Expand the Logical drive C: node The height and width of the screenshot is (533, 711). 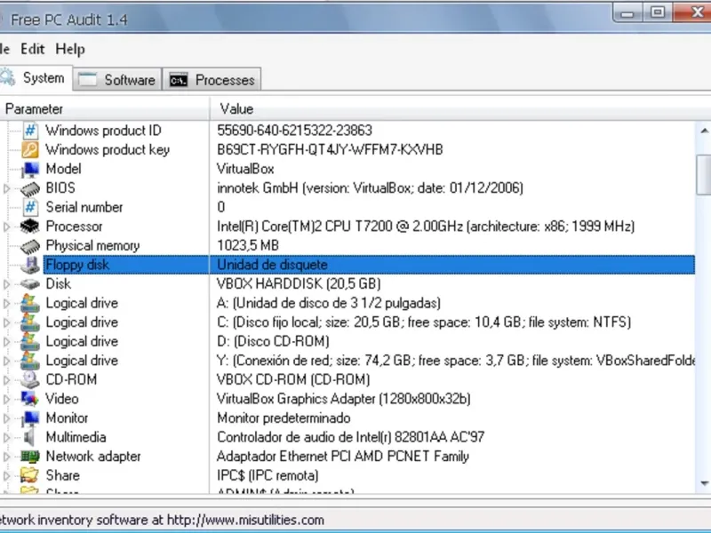click(6, 322)
